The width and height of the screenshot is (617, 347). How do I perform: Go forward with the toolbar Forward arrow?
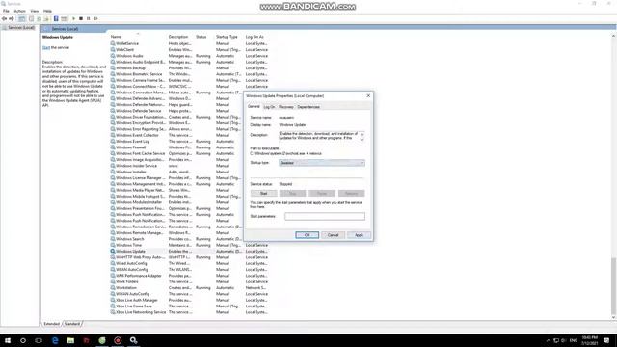click(12, 18)
